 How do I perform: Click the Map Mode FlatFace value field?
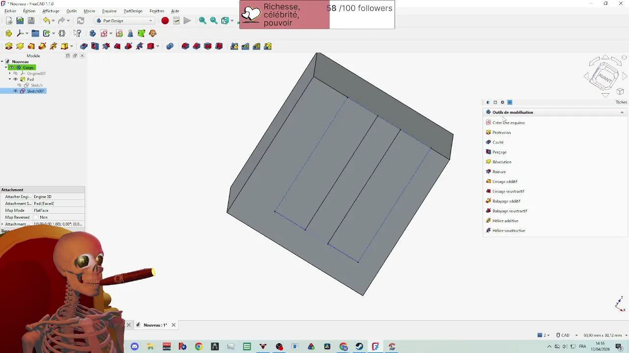click(x=58, y=210)
